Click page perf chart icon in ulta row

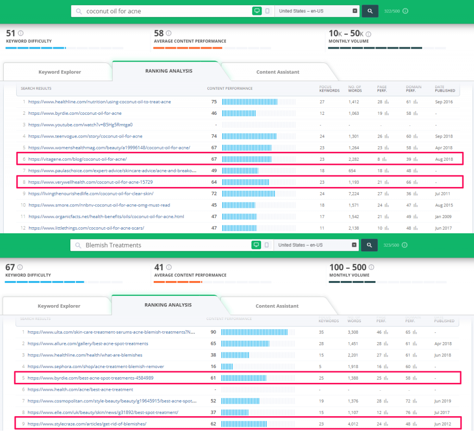point(386,332)
